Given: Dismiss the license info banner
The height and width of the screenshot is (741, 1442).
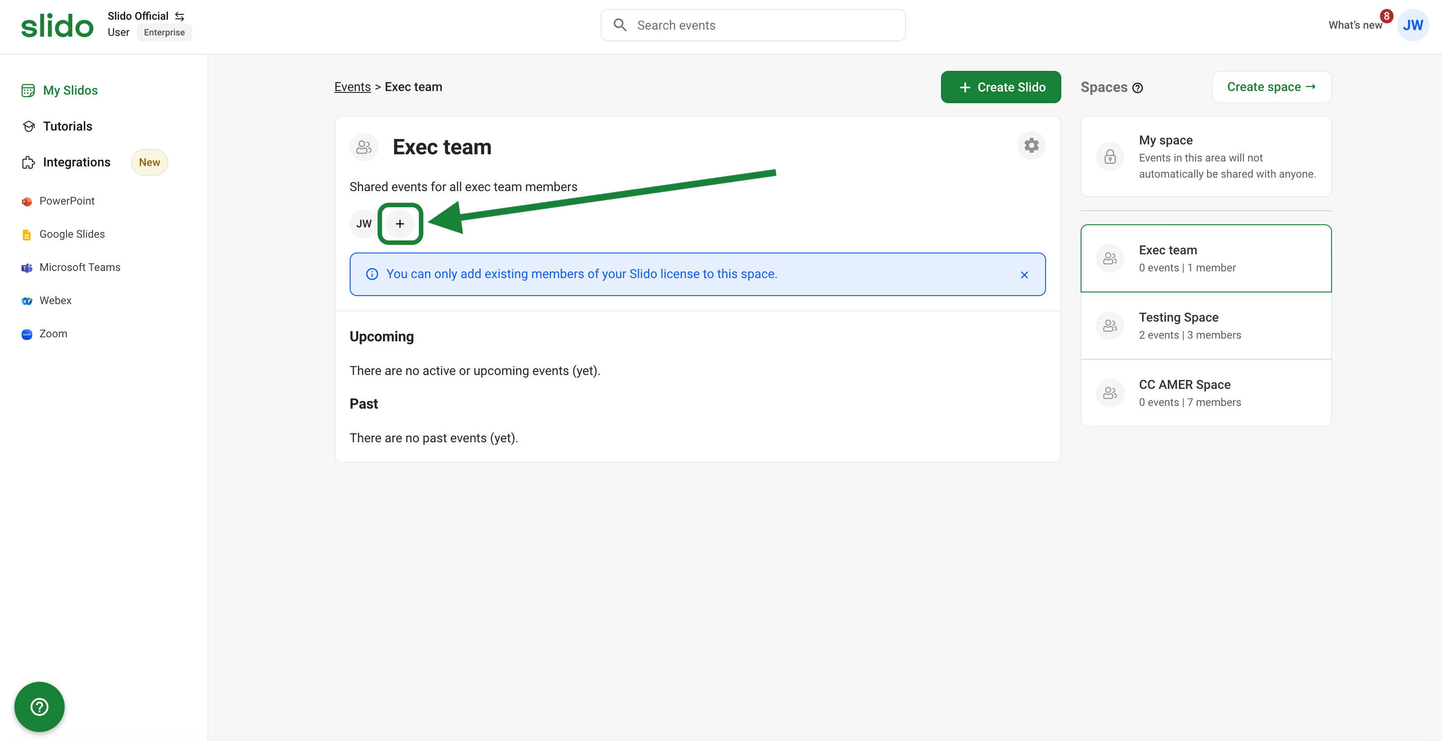Looking at the screenshot, I should click(1024, 275).
